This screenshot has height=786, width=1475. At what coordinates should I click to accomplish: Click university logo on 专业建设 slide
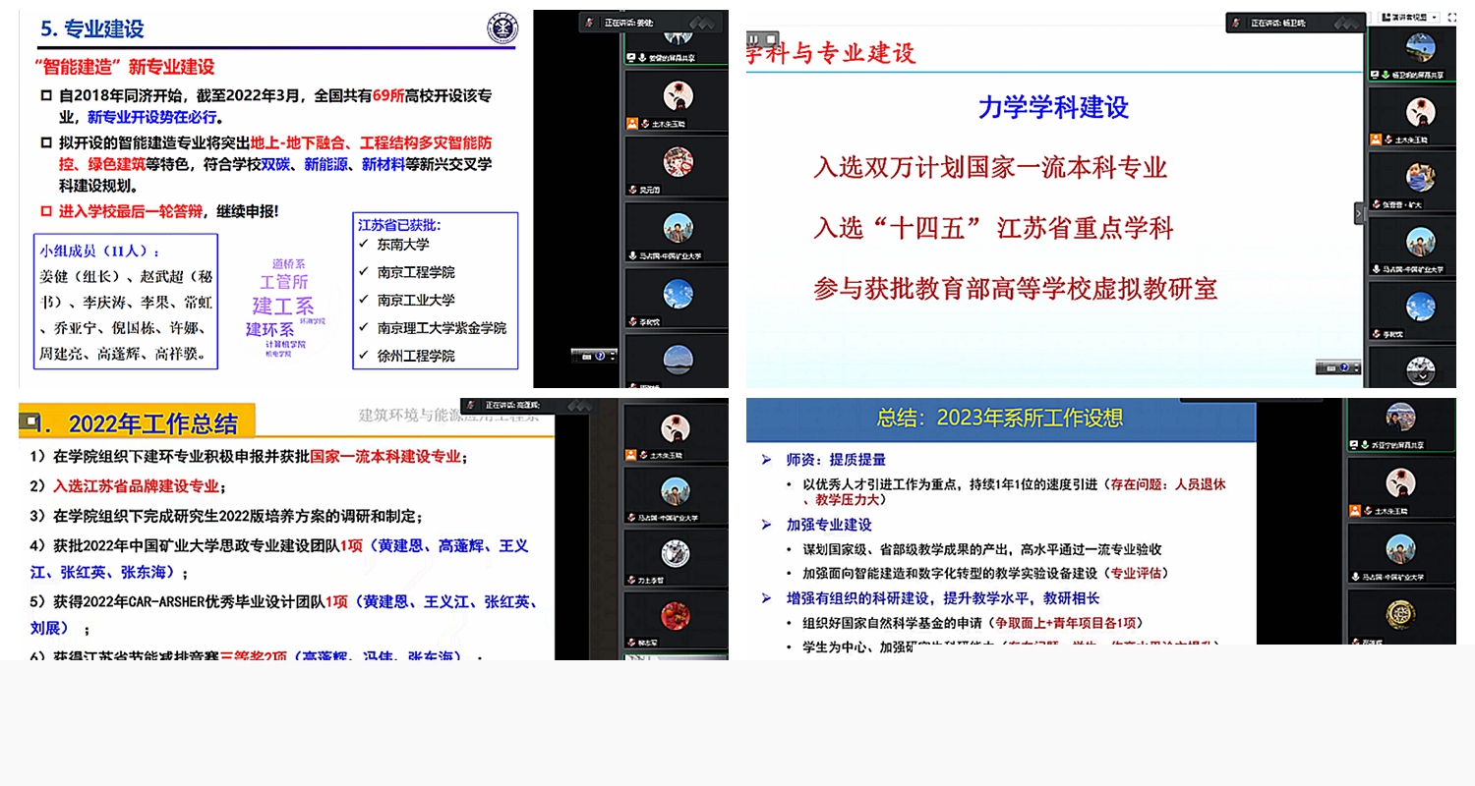(x=502, y=28)
